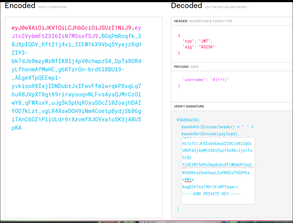
Task: Click the "username" line in payload editor
Action: click(x=205, y=80)
